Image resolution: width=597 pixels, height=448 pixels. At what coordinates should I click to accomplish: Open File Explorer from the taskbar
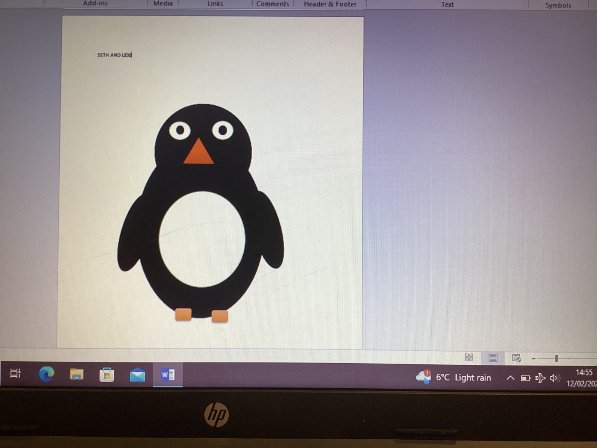[76, 374]
